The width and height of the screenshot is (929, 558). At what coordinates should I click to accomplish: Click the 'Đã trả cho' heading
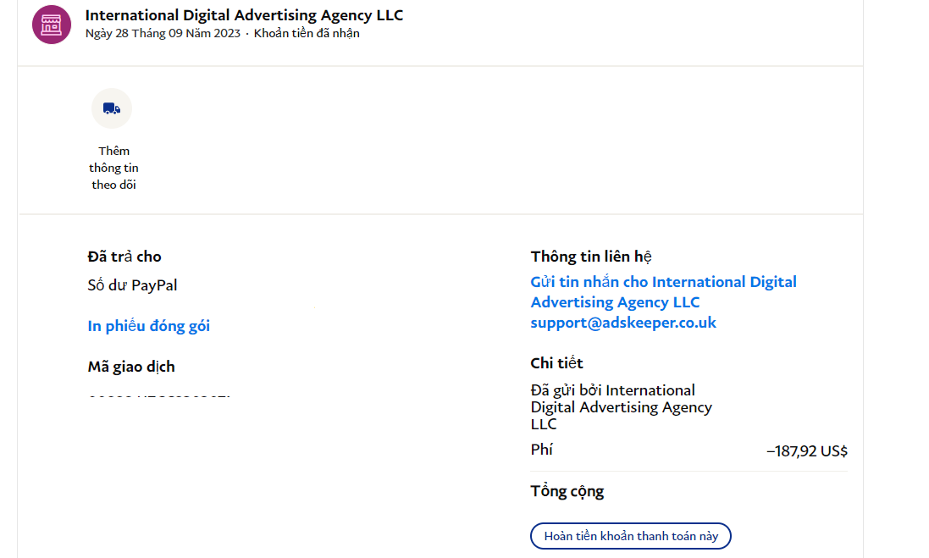coord(124,257)
